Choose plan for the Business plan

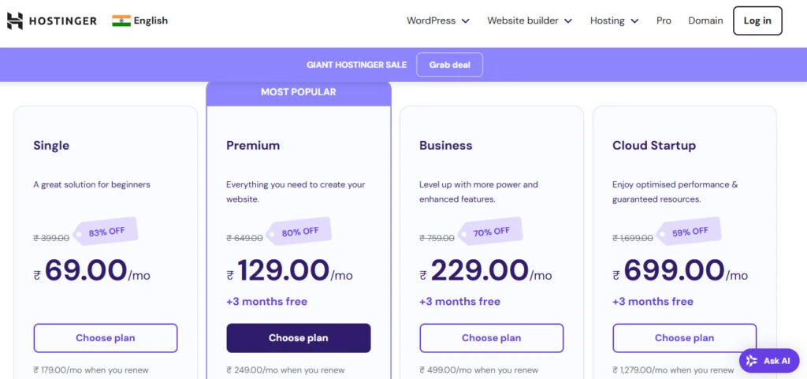coord(492,338)
